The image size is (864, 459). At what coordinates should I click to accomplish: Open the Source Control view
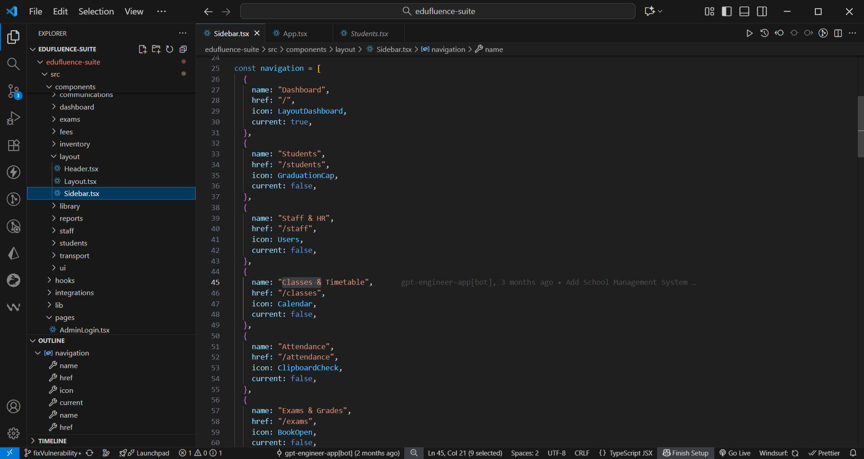tap(14, 91)
